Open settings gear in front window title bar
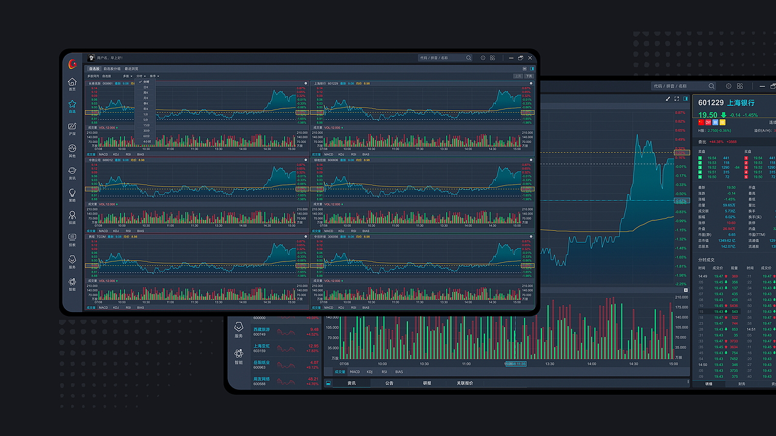 coord(483,58)
